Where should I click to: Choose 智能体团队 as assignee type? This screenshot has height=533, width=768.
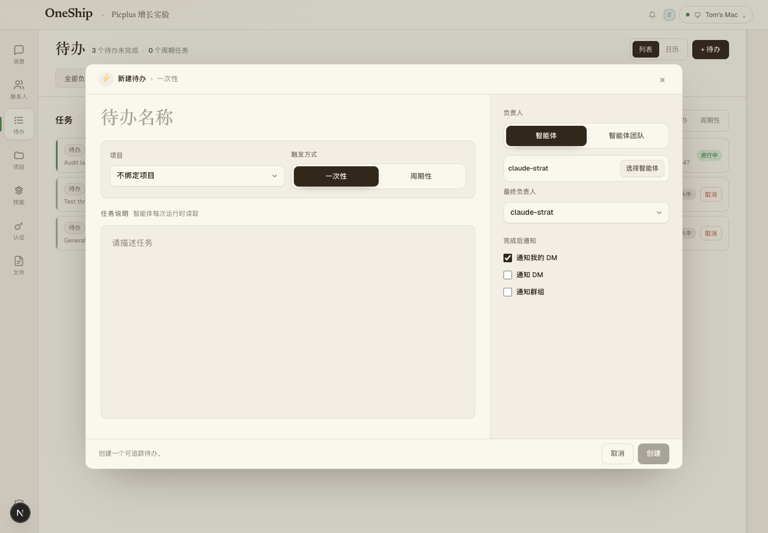pos(627,136)
